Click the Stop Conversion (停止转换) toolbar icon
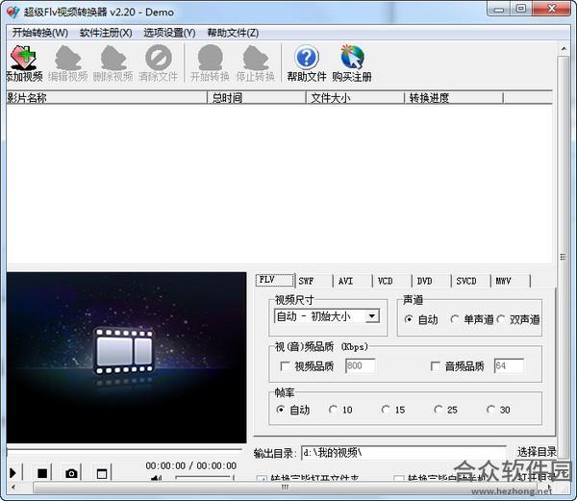Image resolution: width=577 pixels, height=501 pixels. [256, 63]
